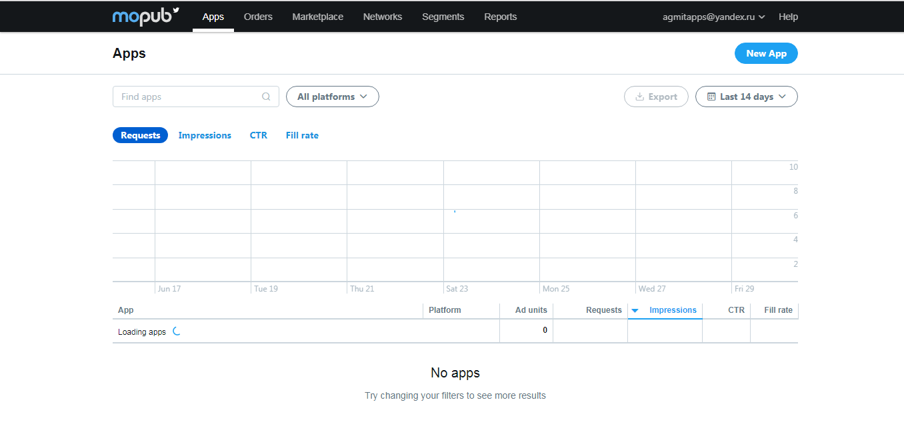Image resolution: width=904 pixels, height=442 pixels.
Task: Sort table by App column header
Action: 126,310
